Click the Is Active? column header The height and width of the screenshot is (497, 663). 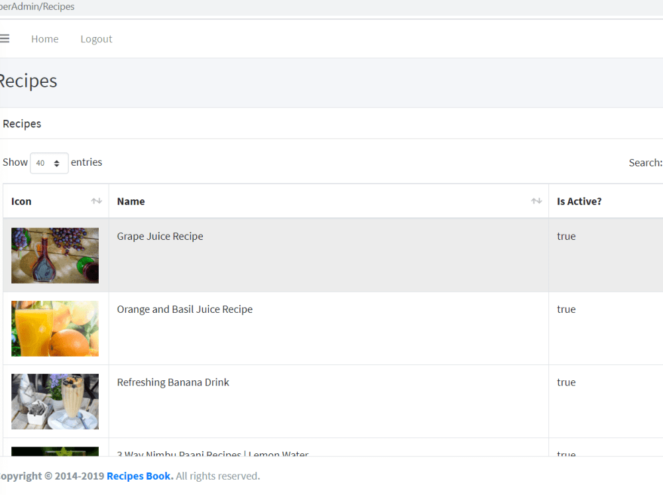pyautogui.click(x=579, y=201)
